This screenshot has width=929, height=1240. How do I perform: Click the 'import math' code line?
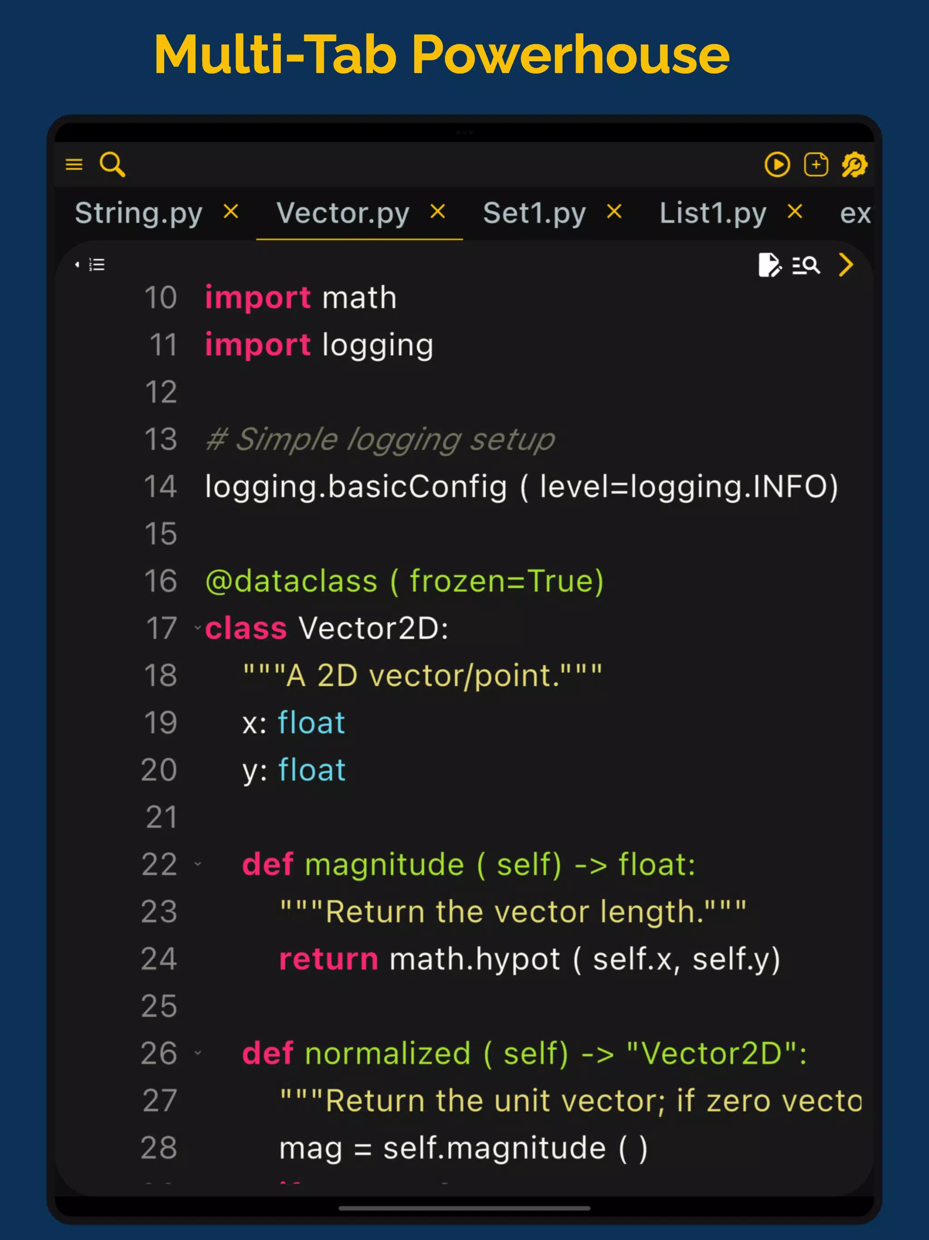301,297
